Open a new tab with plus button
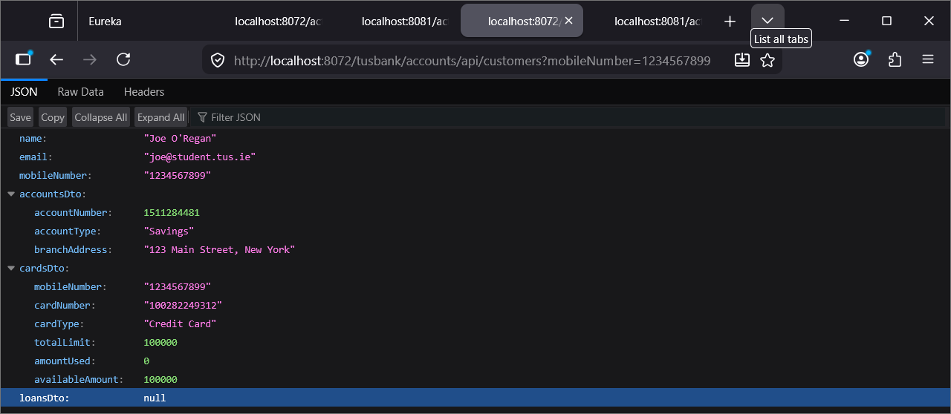This screenshot has width=951, height=414. pos(730,22)
